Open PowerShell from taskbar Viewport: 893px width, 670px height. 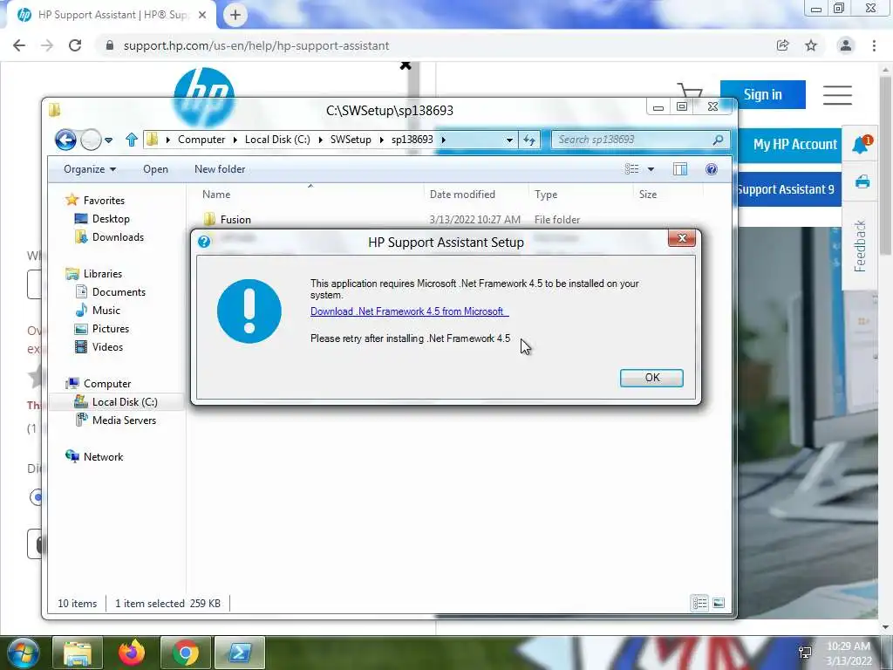(x=240, y=653)
